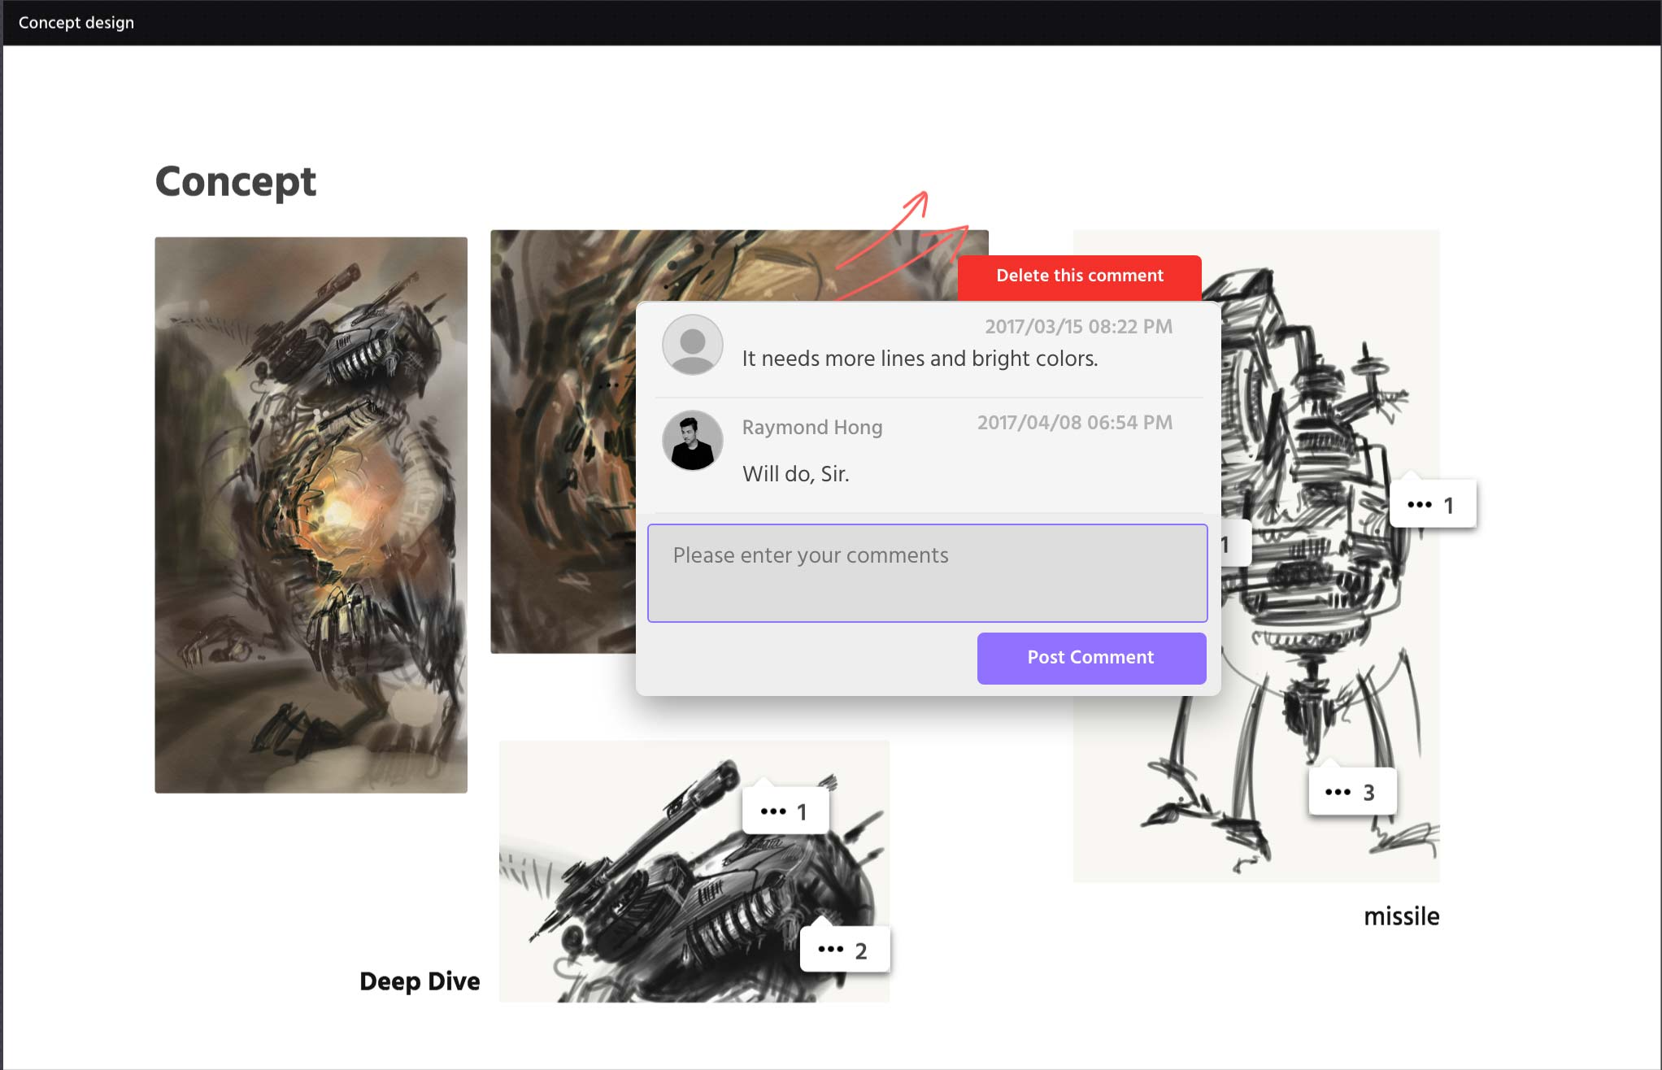
Task: Open comment bubble 3 on robot sketch legs
Action: tap(1352, 791)
